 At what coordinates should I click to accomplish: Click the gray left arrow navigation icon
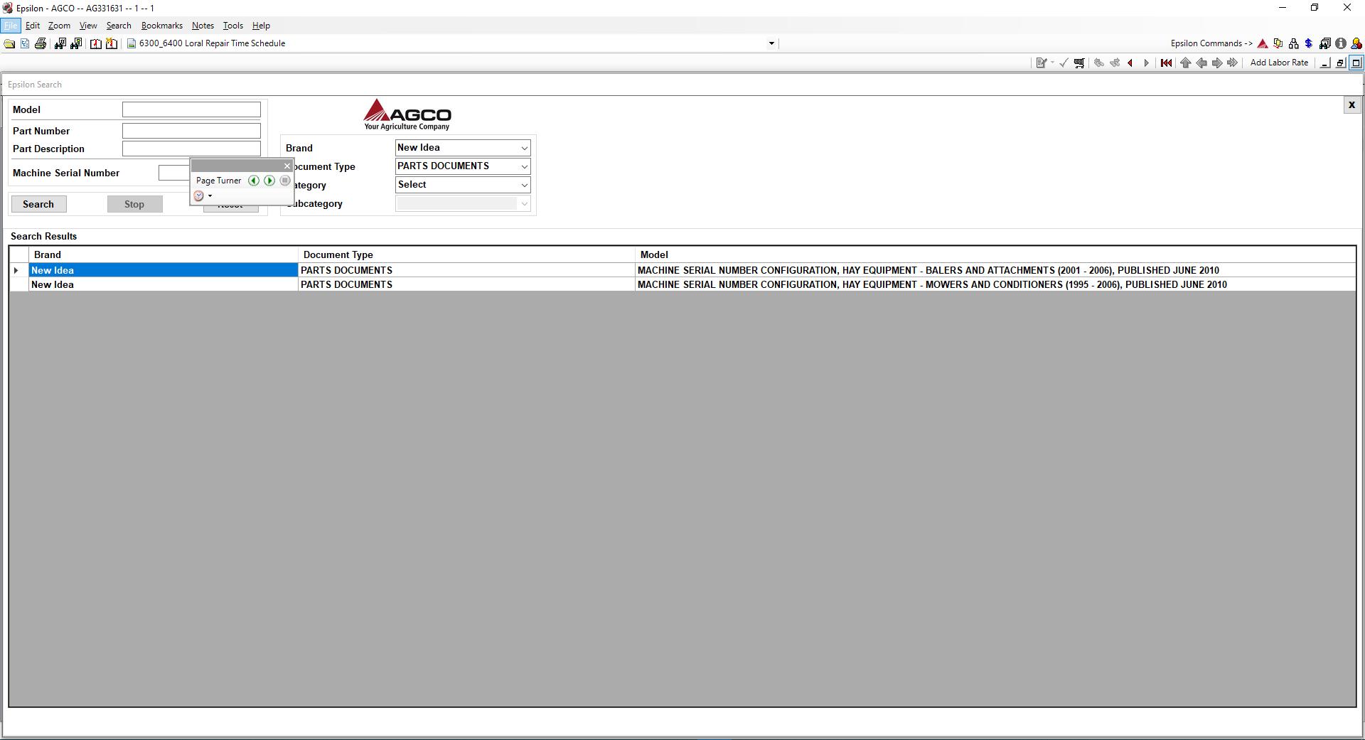click(1201, 63)
